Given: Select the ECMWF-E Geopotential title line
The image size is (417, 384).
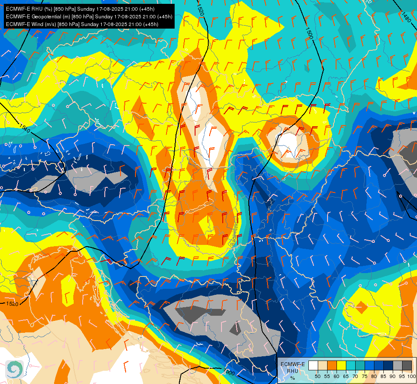Looking at the screenshot, I should point(89,17).
